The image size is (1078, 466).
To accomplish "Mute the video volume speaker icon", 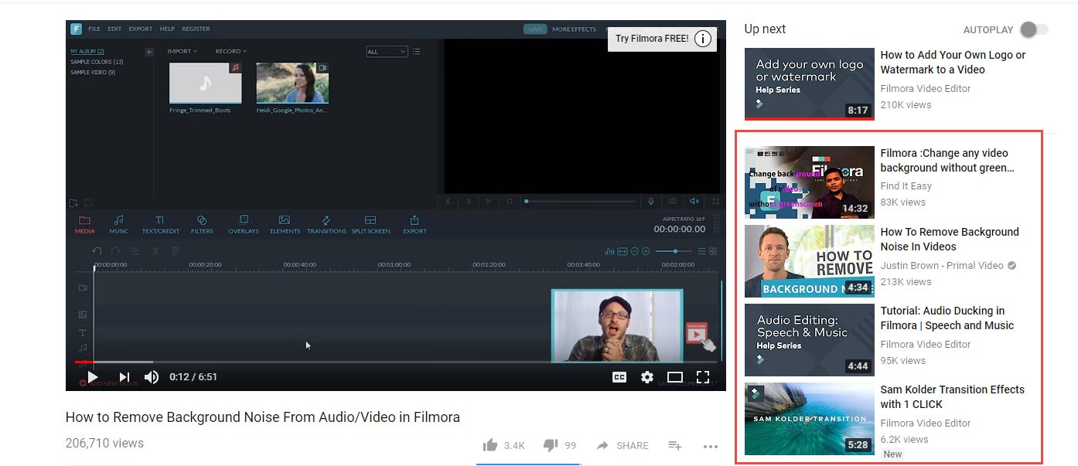I will click(x=152, y=377).
